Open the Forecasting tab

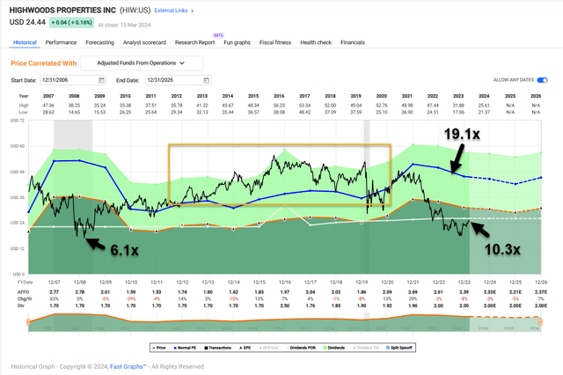(x=99, y=42)
